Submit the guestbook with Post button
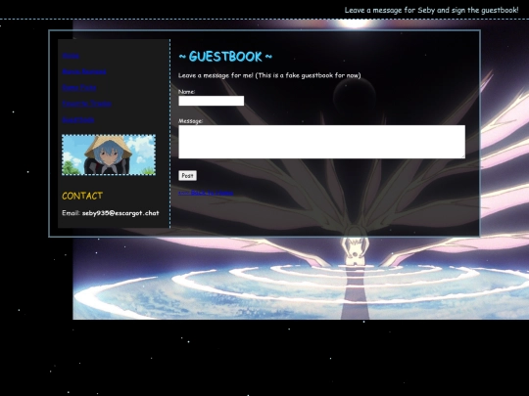The height and width of the screenshot is (396, 529). [x=187, y=175]
